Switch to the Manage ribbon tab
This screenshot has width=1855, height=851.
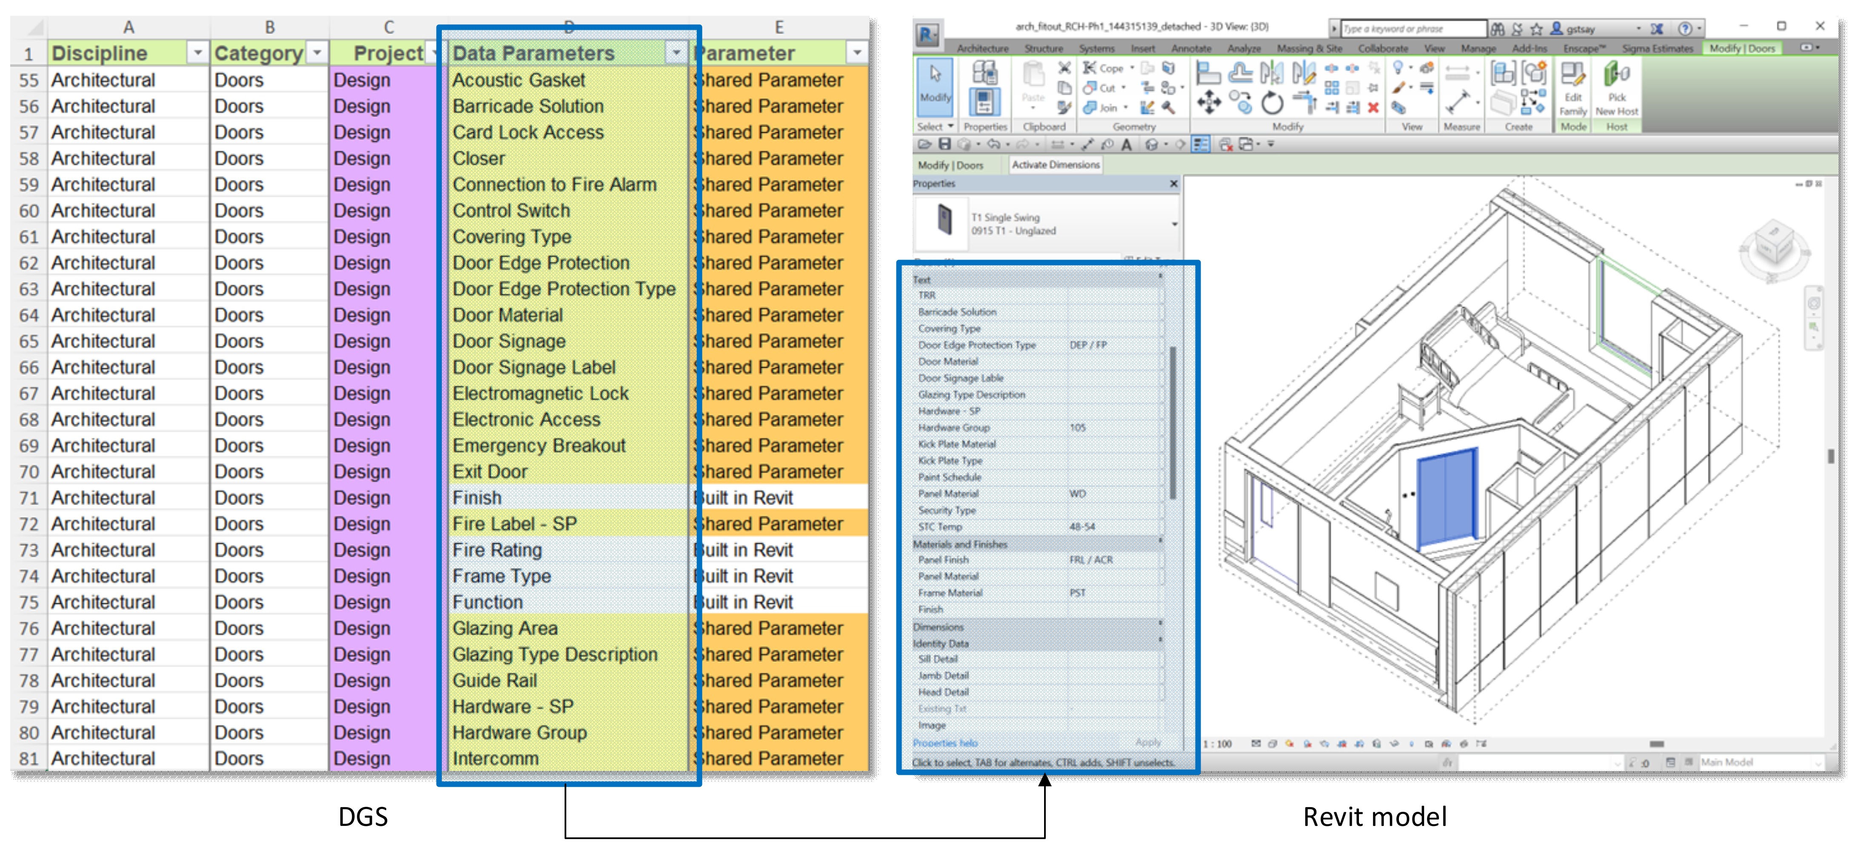click(x=1478, y=49)
